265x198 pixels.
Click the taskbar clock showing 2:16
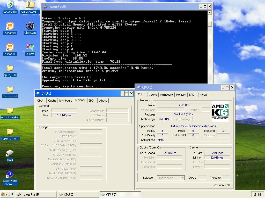(x=257, y=194)
